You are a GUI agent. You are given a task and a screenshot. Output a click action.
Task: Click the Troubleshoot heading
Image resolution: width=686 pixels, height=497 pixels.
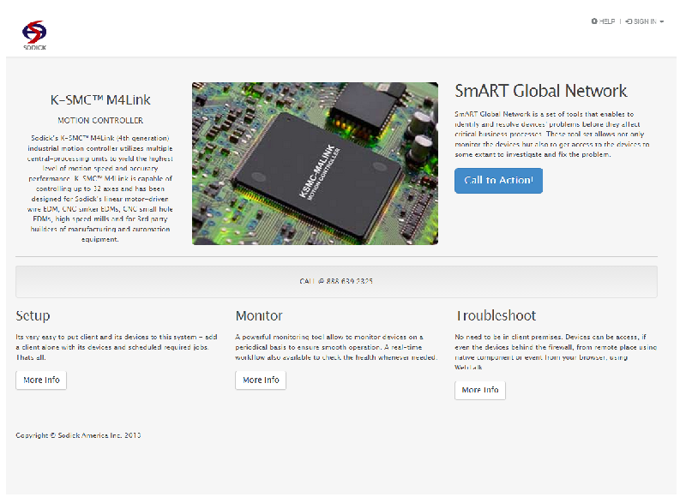tap(496, 315)
